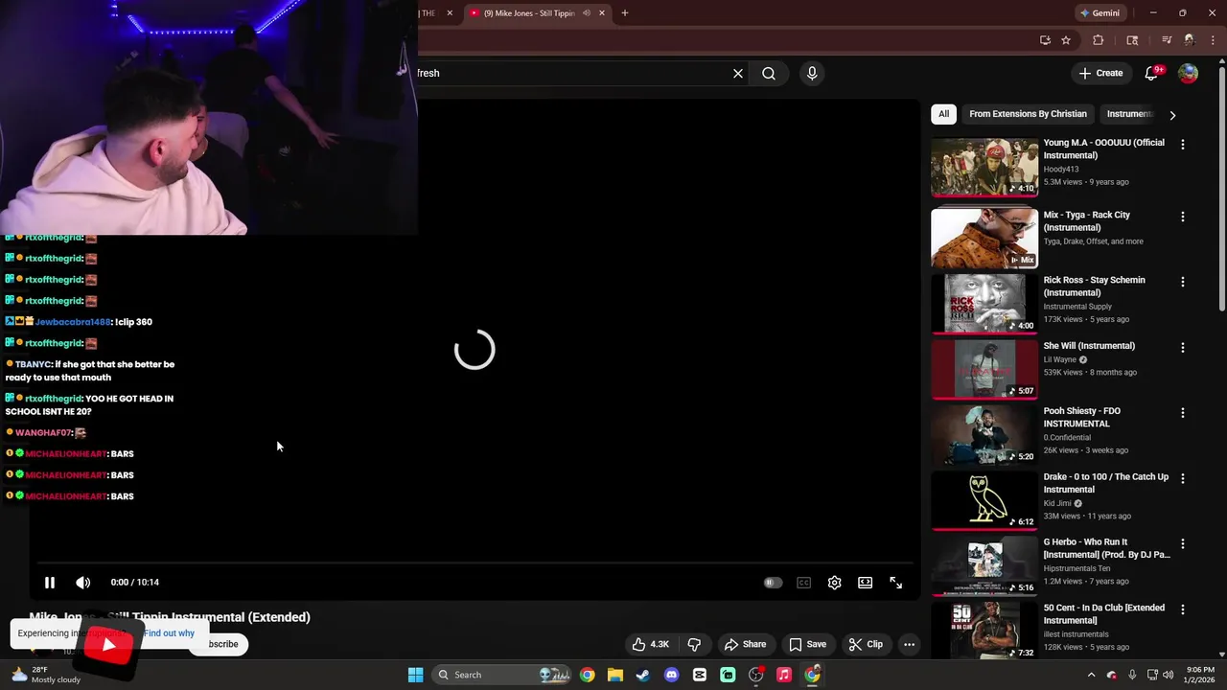Open options for Rick Ross Stay Schemin
Viewport: 1227px width, 690px height.
(x=1182, y=282)
